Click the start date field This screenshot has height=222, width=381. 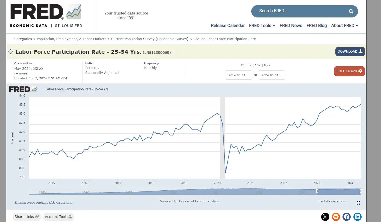(x=238, y=75)
